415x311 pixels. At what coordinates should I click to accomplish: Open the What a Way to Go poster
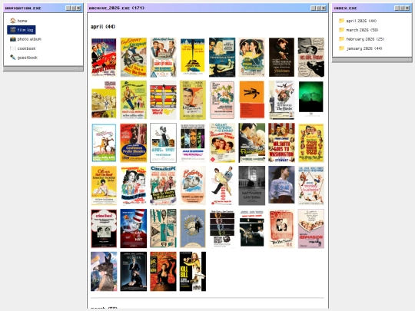tap(163, 100)
